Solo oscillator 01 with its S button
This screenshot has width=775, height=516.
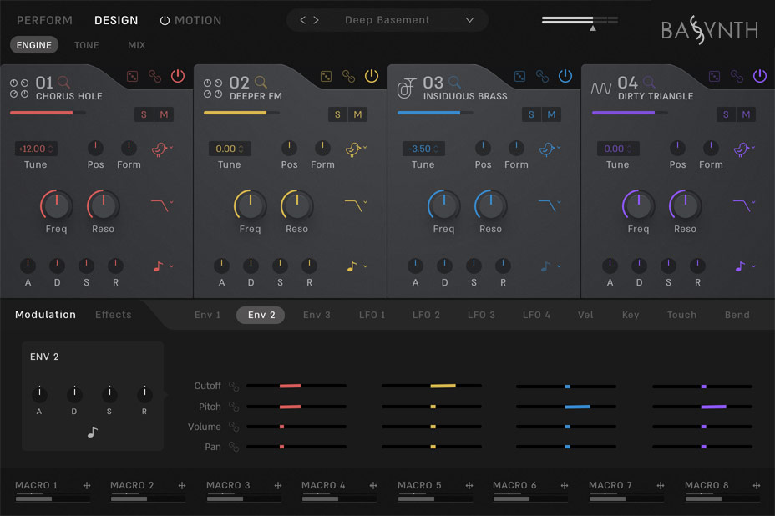click(143, 114)
